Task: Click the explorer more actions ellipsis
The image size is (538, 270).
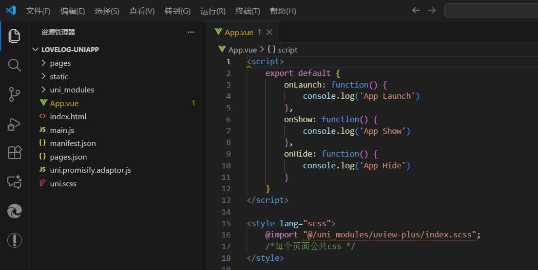Action: click(191, 32)
